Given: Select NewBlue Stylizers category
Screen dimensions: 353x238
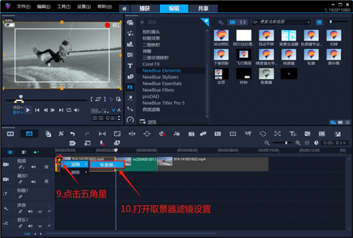Looking at the screenshot, I should click(x=160, y=77).
